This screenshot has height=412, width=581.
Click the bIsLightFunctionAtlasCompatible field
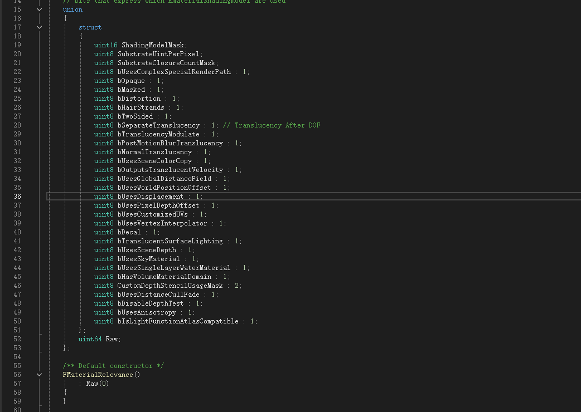click(x=177, y=321)
